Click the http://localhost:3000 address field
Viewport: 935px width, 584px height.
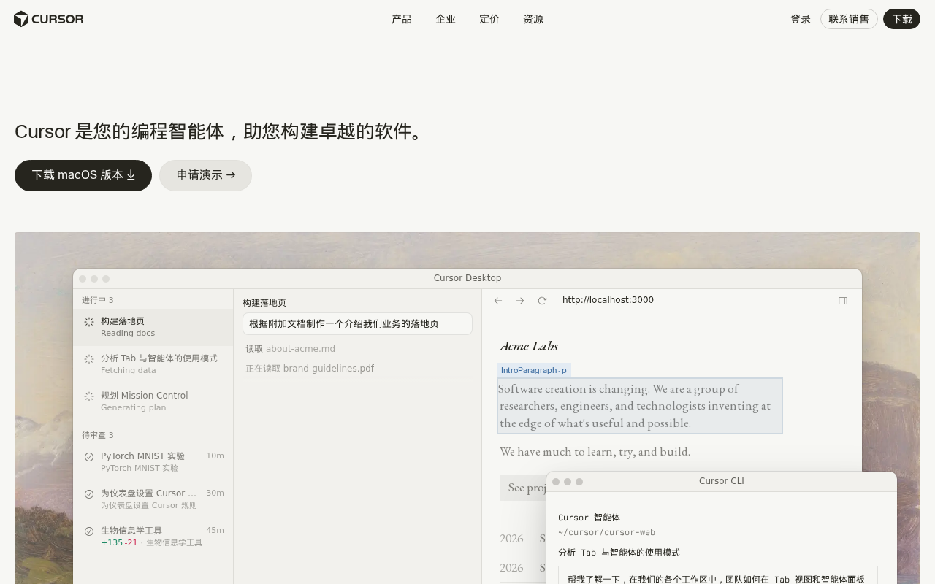(608, 300)
